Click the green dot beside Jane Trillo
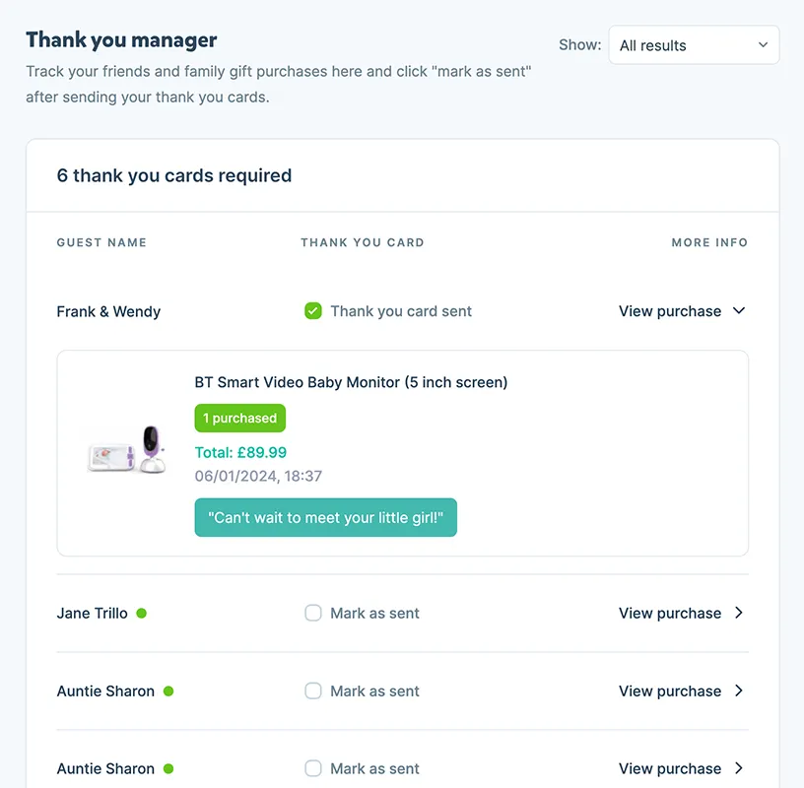The height and width of the screenshot is (788, 804). pos(141,613)
